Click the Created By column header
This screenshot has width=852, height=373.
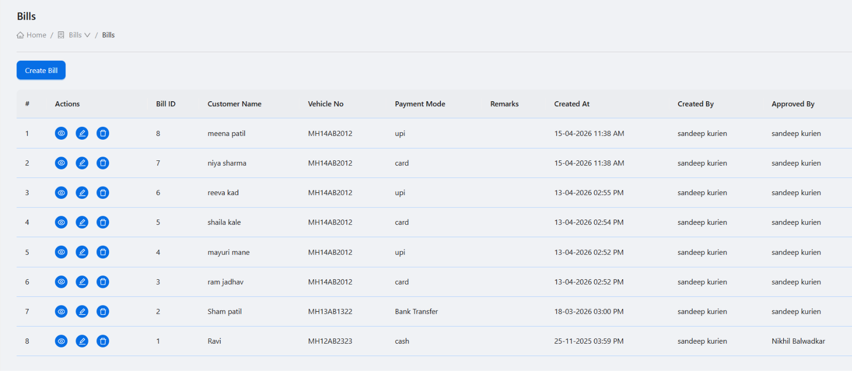click(695, 104)
